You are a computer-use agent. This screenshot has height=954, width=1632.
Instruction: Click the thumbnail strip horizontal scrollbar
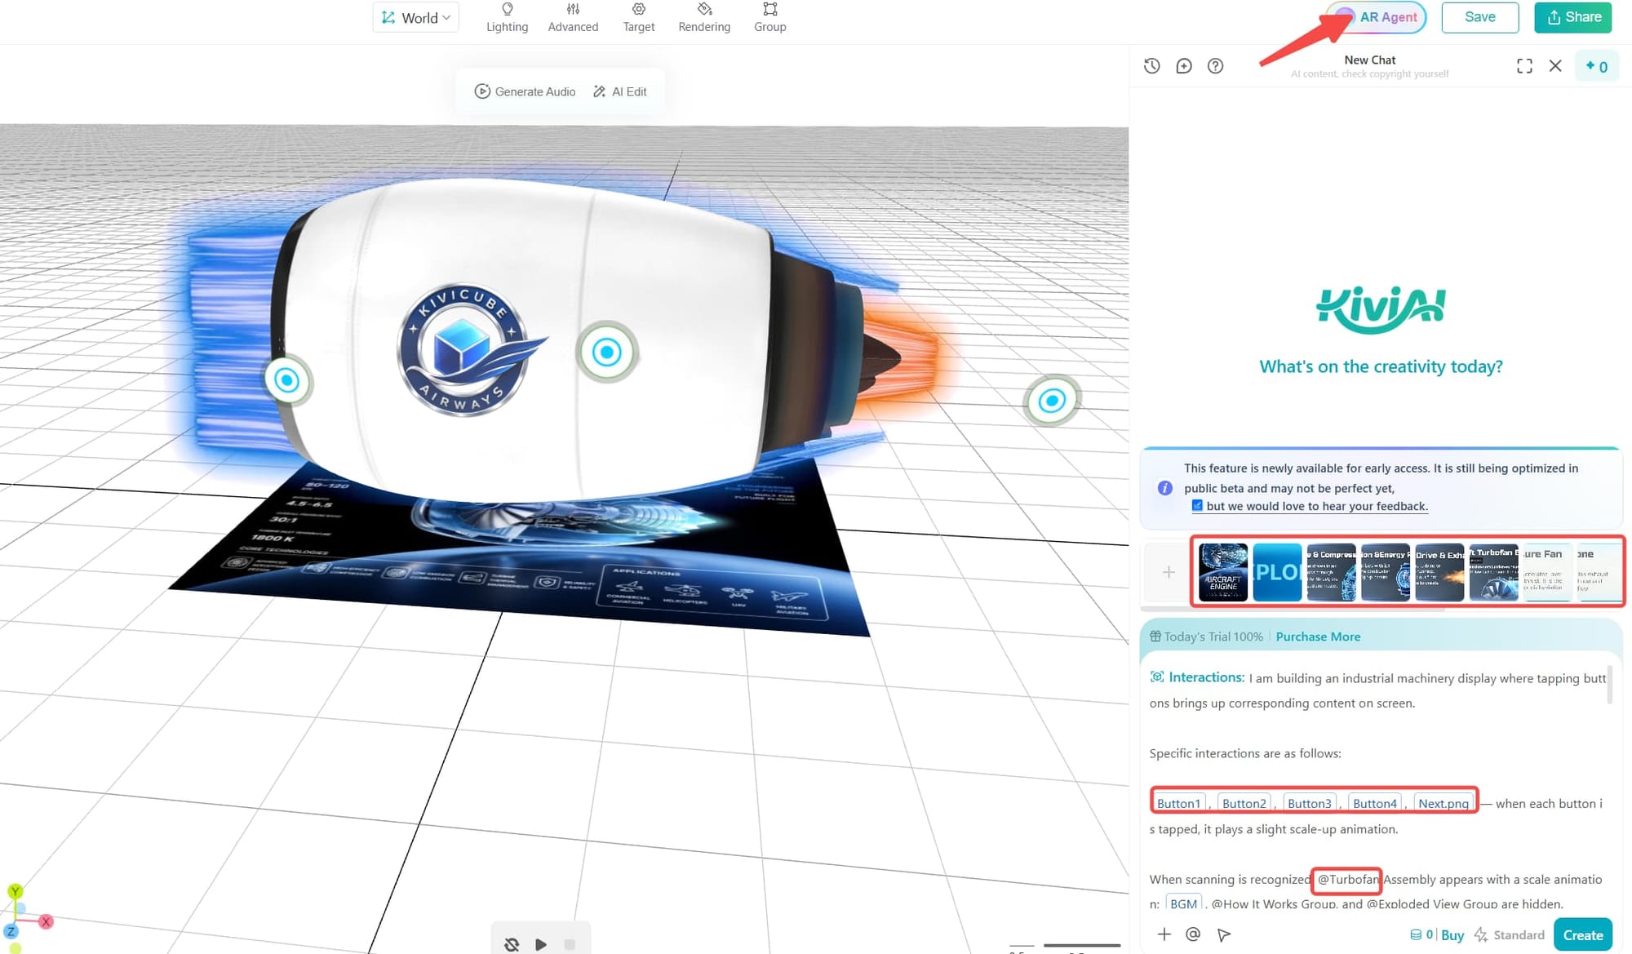click(x=1293, y=609)
